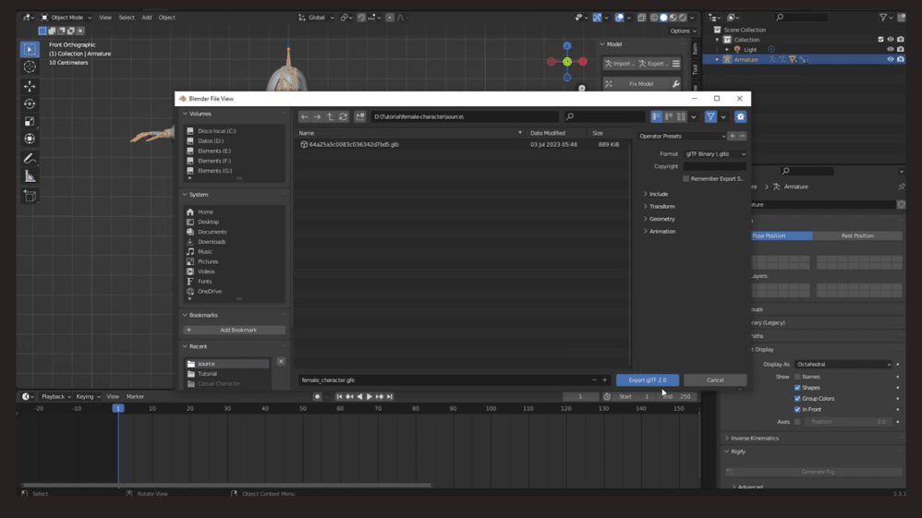Create a new directory
Viewport: 922px width, 518px height.
pos(360,116)
